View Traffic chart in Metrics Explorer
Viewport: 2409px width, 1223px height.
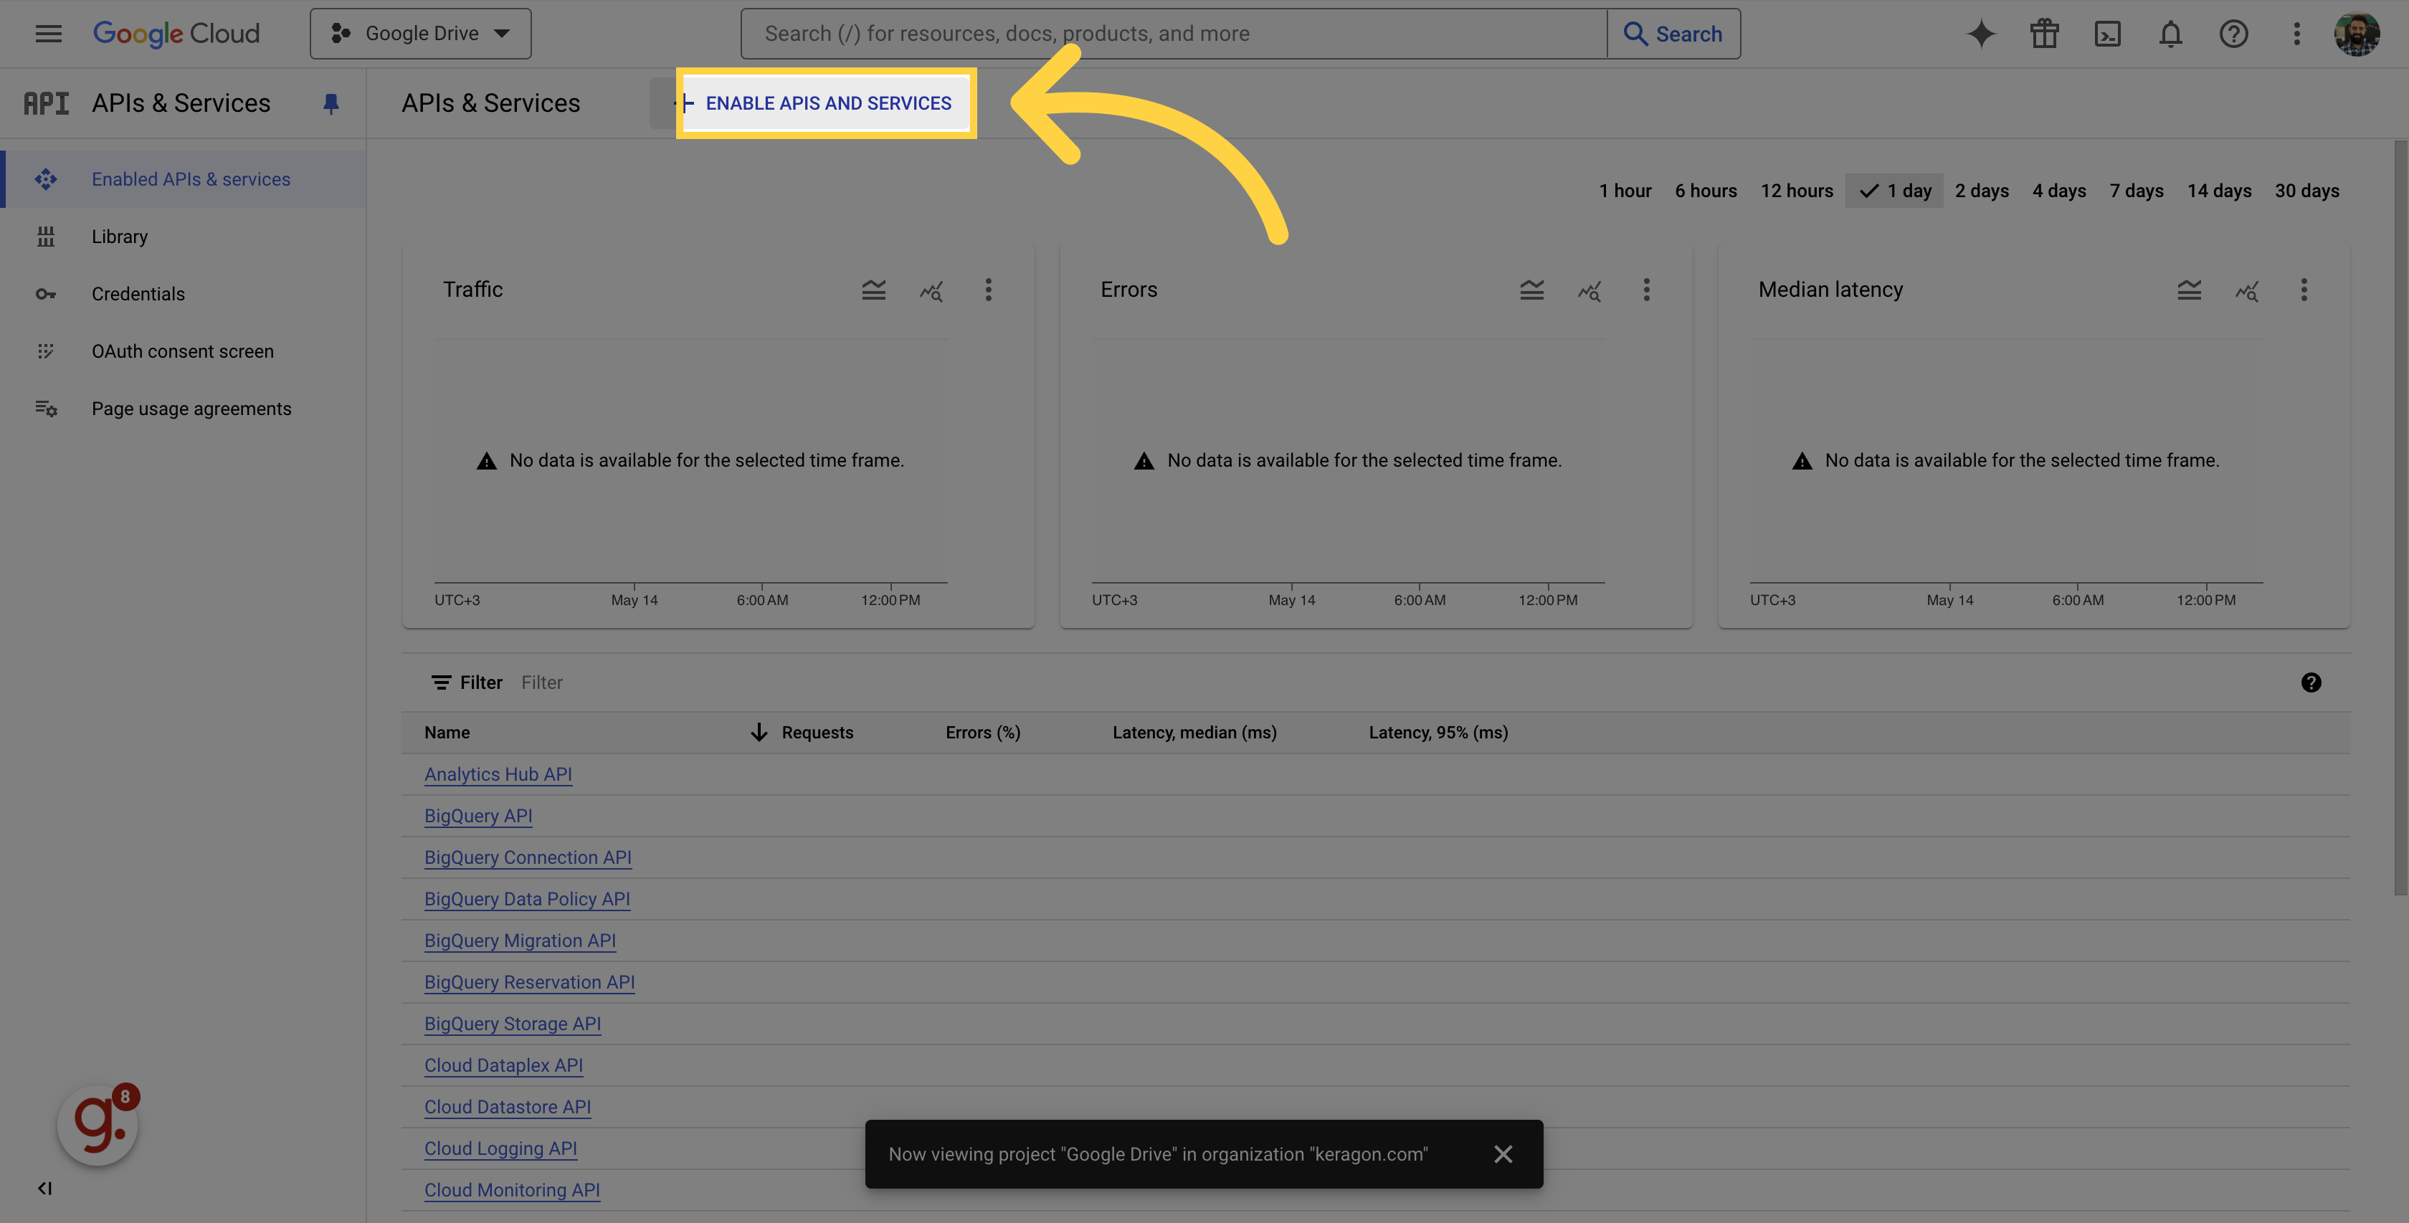[x=931, y=290]
